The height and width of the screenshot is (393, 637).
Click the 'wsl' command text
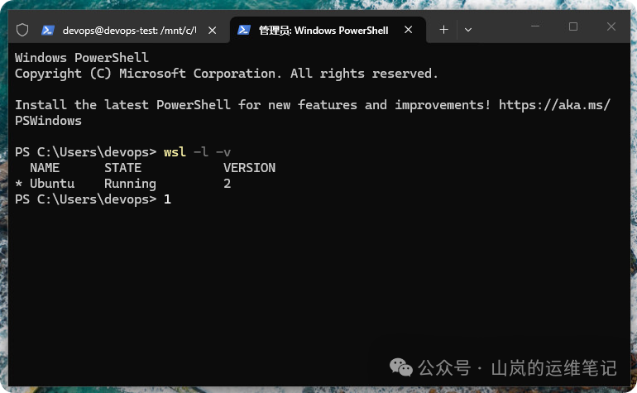175,152
